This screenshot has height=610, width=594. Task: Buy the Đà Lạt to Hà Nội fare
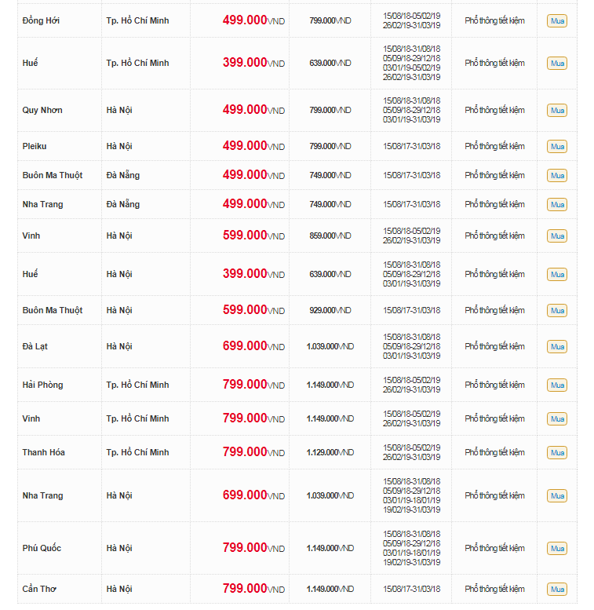click(x=557, y=347)
